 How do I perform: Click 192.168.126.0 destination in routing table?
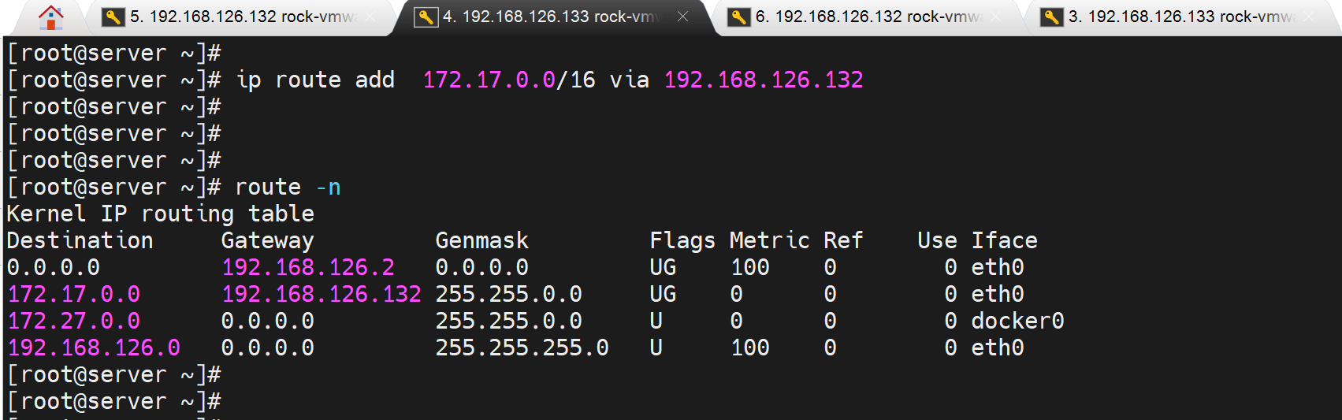94,348
